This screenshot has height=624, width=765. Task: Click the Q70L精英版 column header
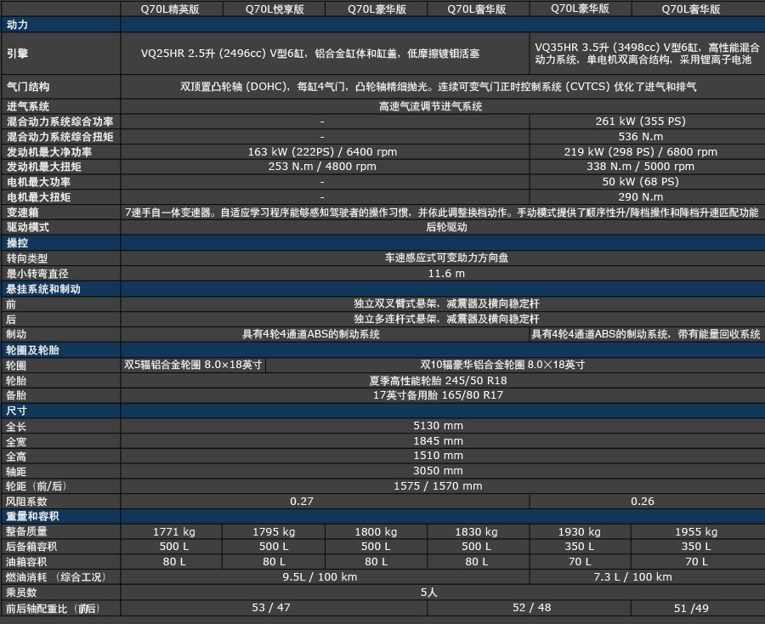(x=173, y=9)
